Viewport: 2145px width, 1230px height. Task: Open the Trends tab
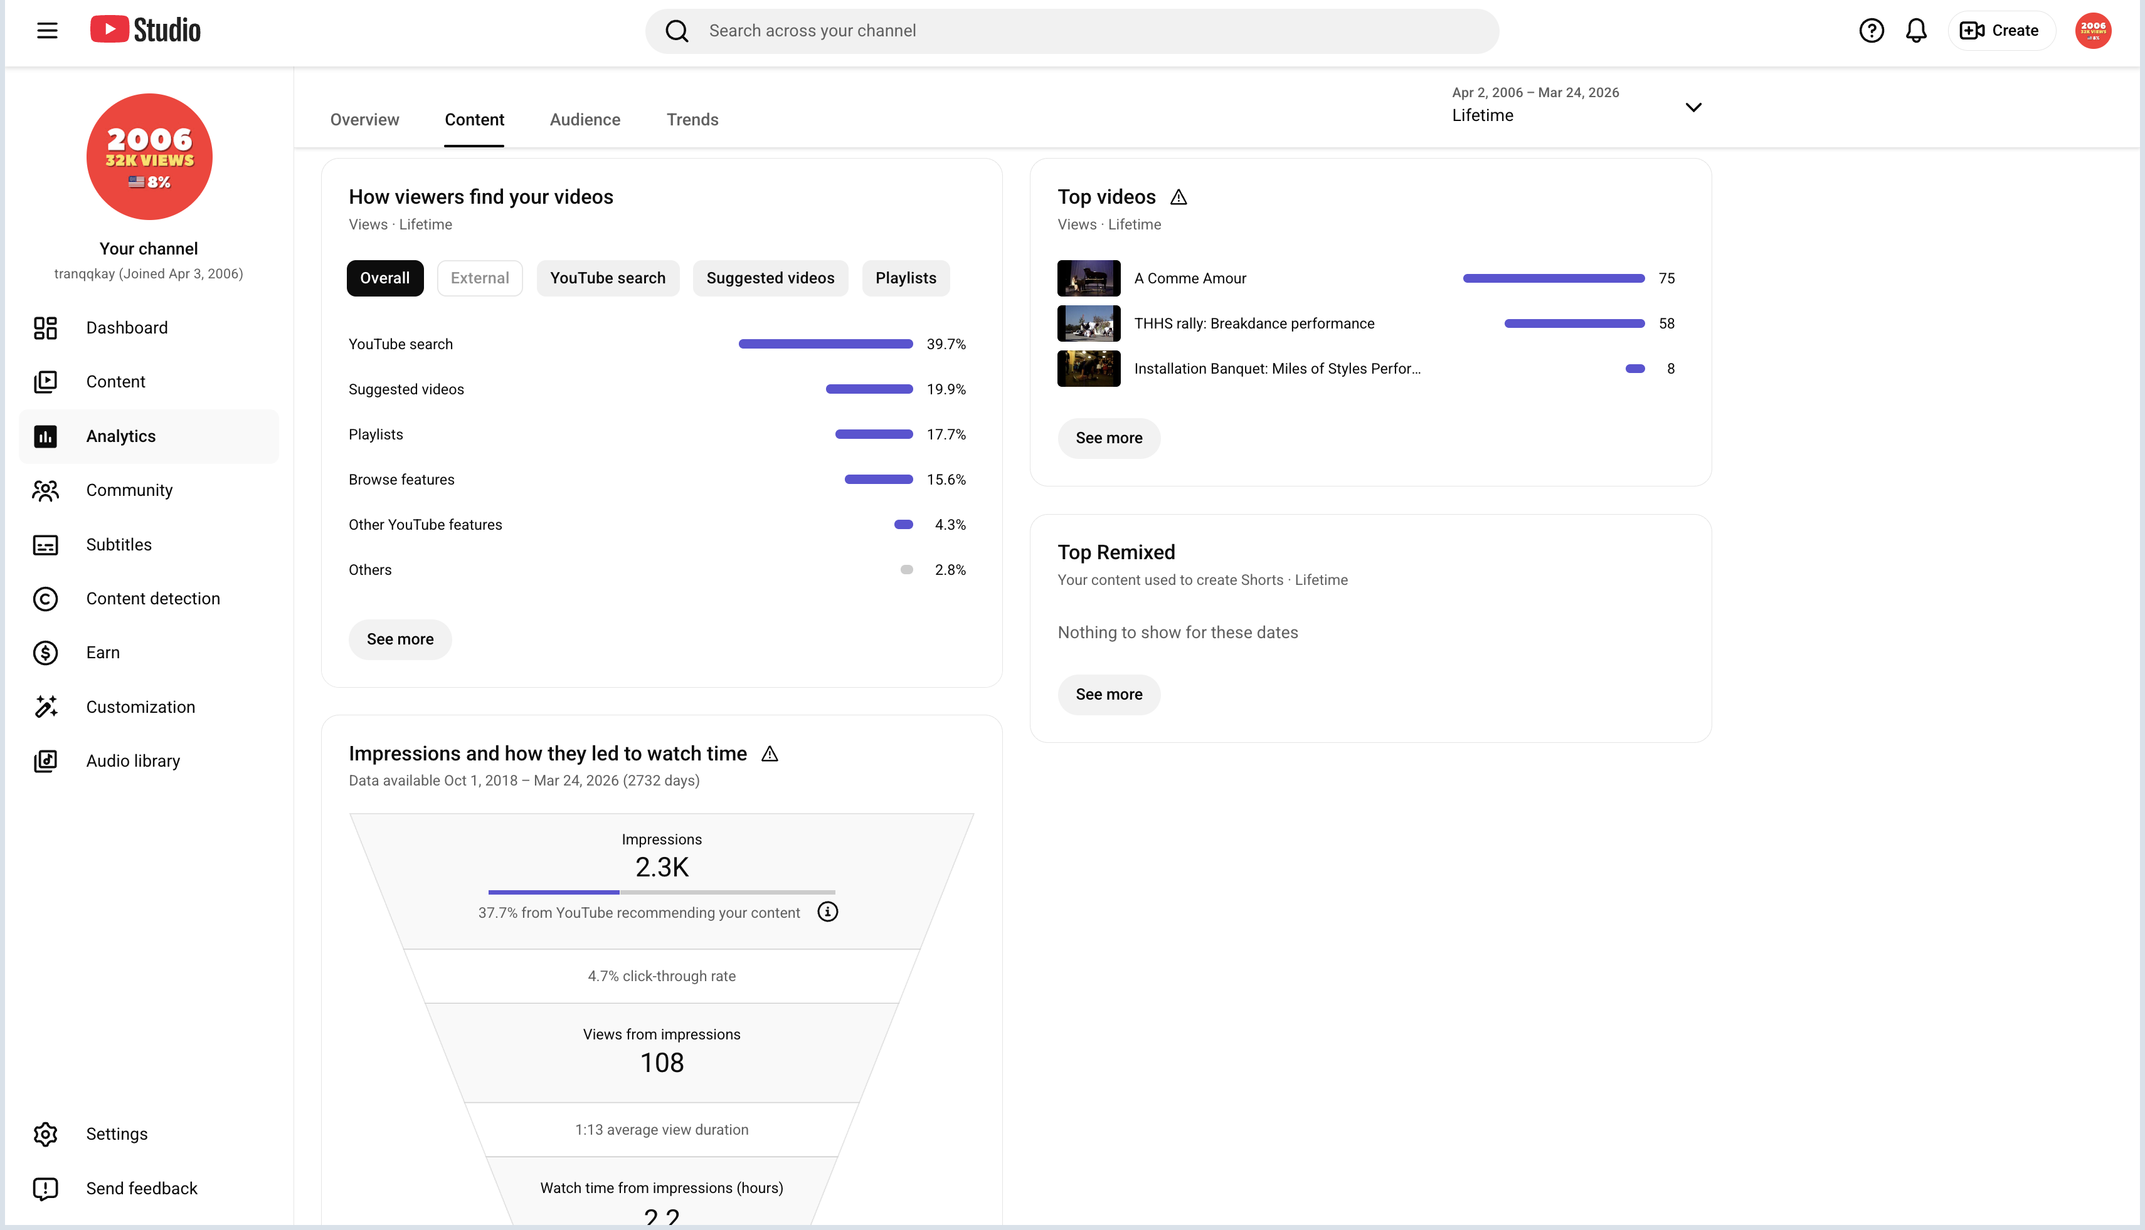pos(692,120)
